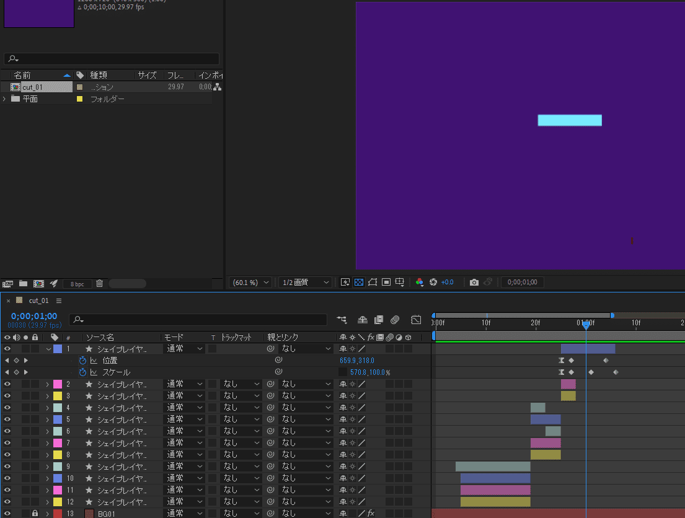This screenshot has height=518, width=685.
Task: Open the magnification dropdown 60.1 %
Action: (x=250, y=283)
